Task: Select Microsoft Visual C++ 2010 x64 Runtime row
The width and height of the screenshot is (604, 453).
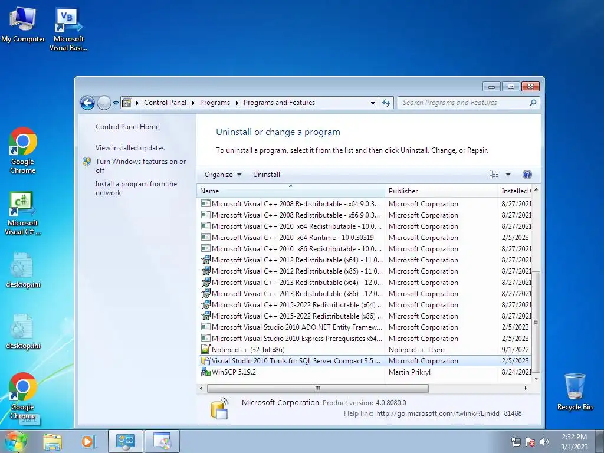Action: (365, 237)
